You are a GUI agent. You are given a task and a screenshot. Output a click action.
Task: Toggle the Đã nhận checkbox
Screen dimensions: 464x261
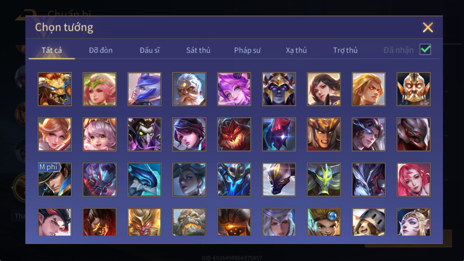pos(425,49)
